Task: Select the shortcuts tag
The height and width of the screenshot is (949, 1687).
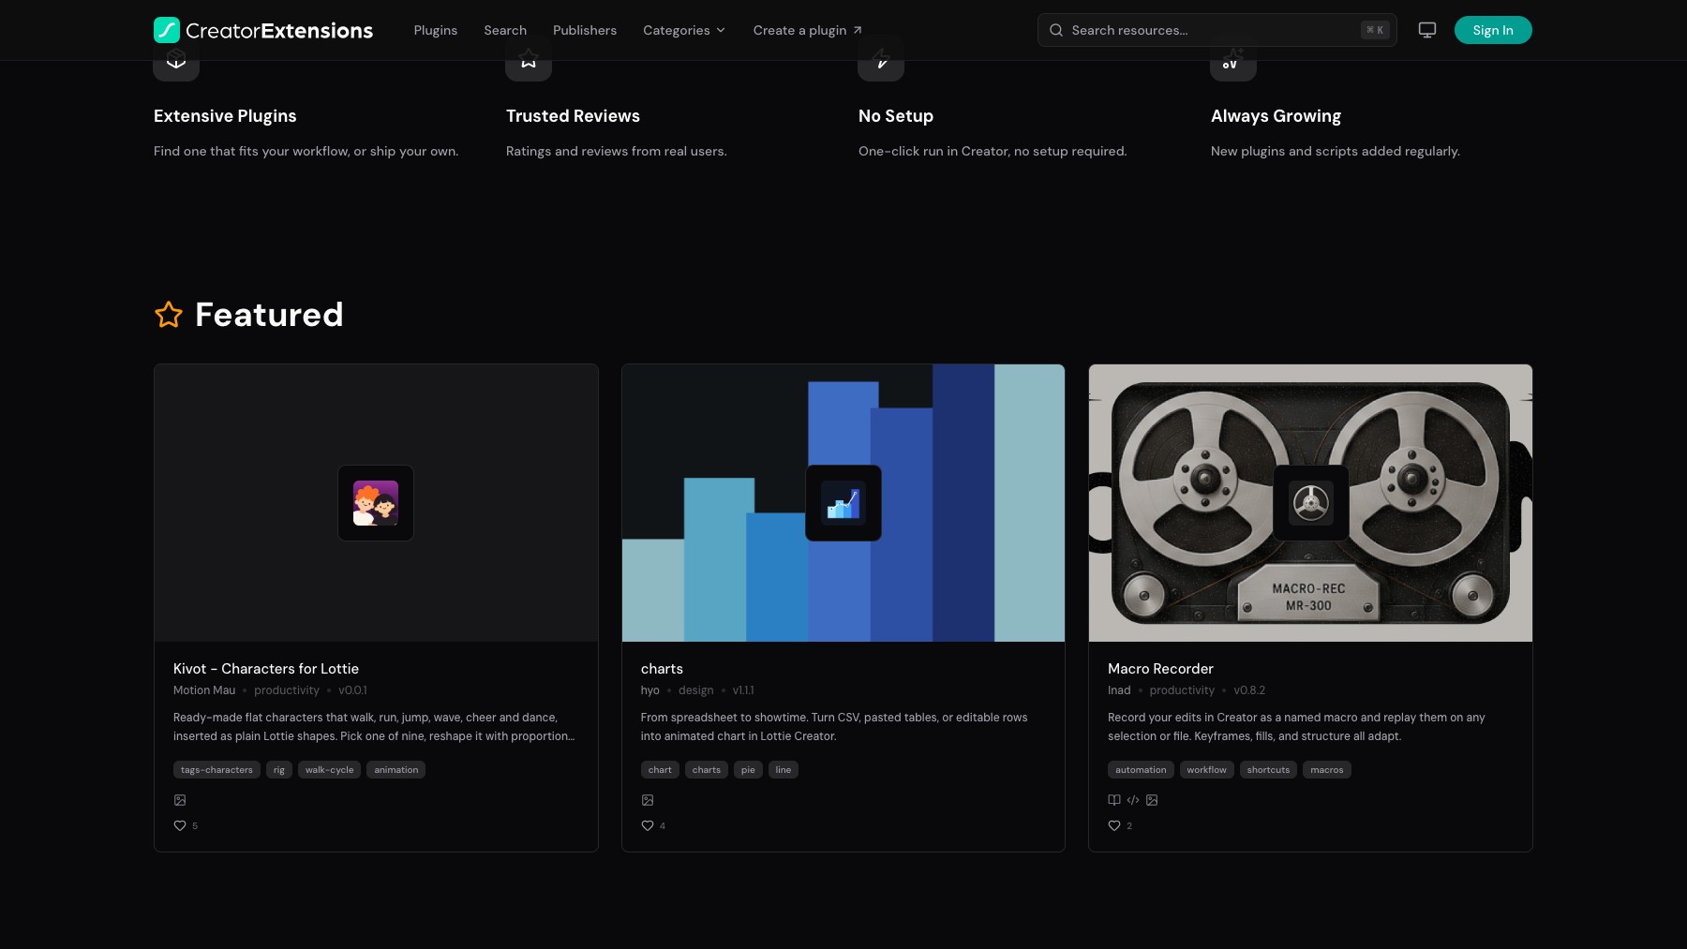Action: (x=1268, y=770)
